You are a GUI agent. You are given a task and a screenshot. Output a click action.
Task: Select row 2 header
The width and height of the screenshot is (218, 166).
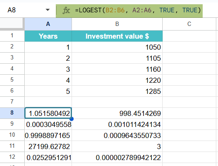[x=12, y=47]
